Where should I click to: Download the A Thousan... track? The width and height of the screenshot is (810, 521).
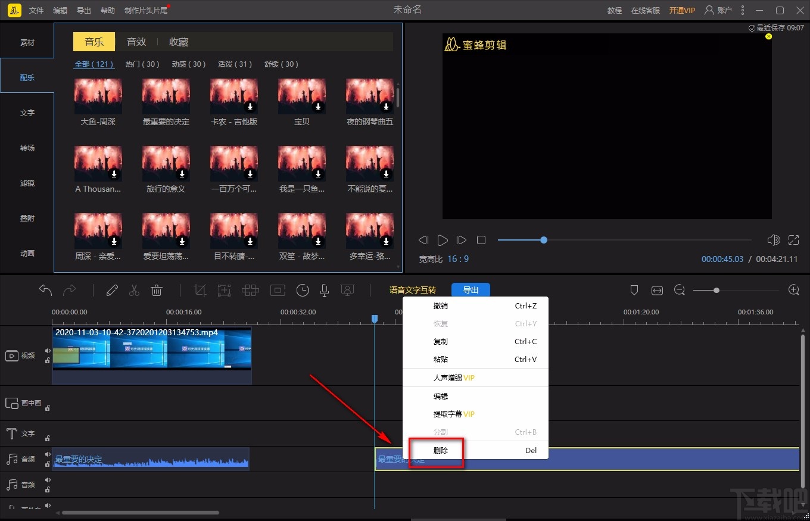click(115, 174)
